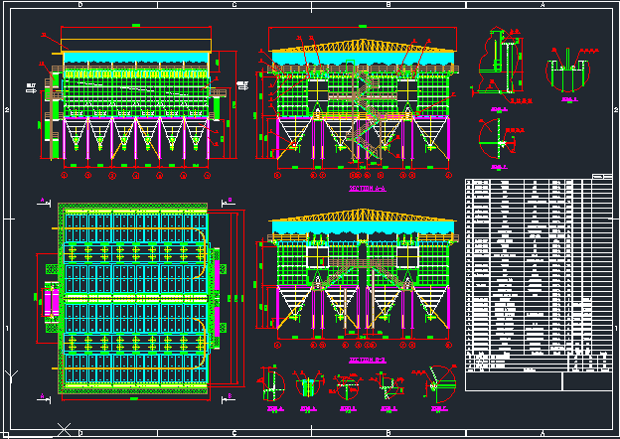Select the orange roof truss in Section B-B
The height and width of the screenshot is (439, 620).
tap(363, 217)
